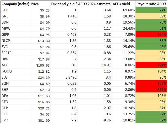The width and height of the screenshot is (168, 124).
Task: Click the 'AFFO 2024 estimate' header
Action: tap(94, 4)
